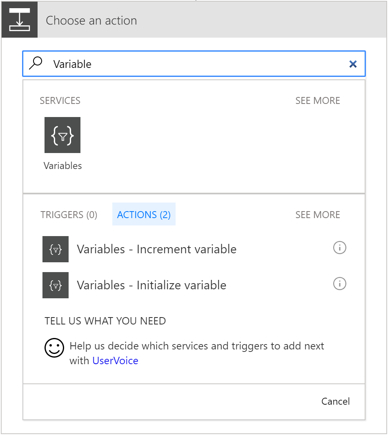Click the magnifying glass search icon
Viewport: 390px width, 437px height.
click(x=36, y=63)
